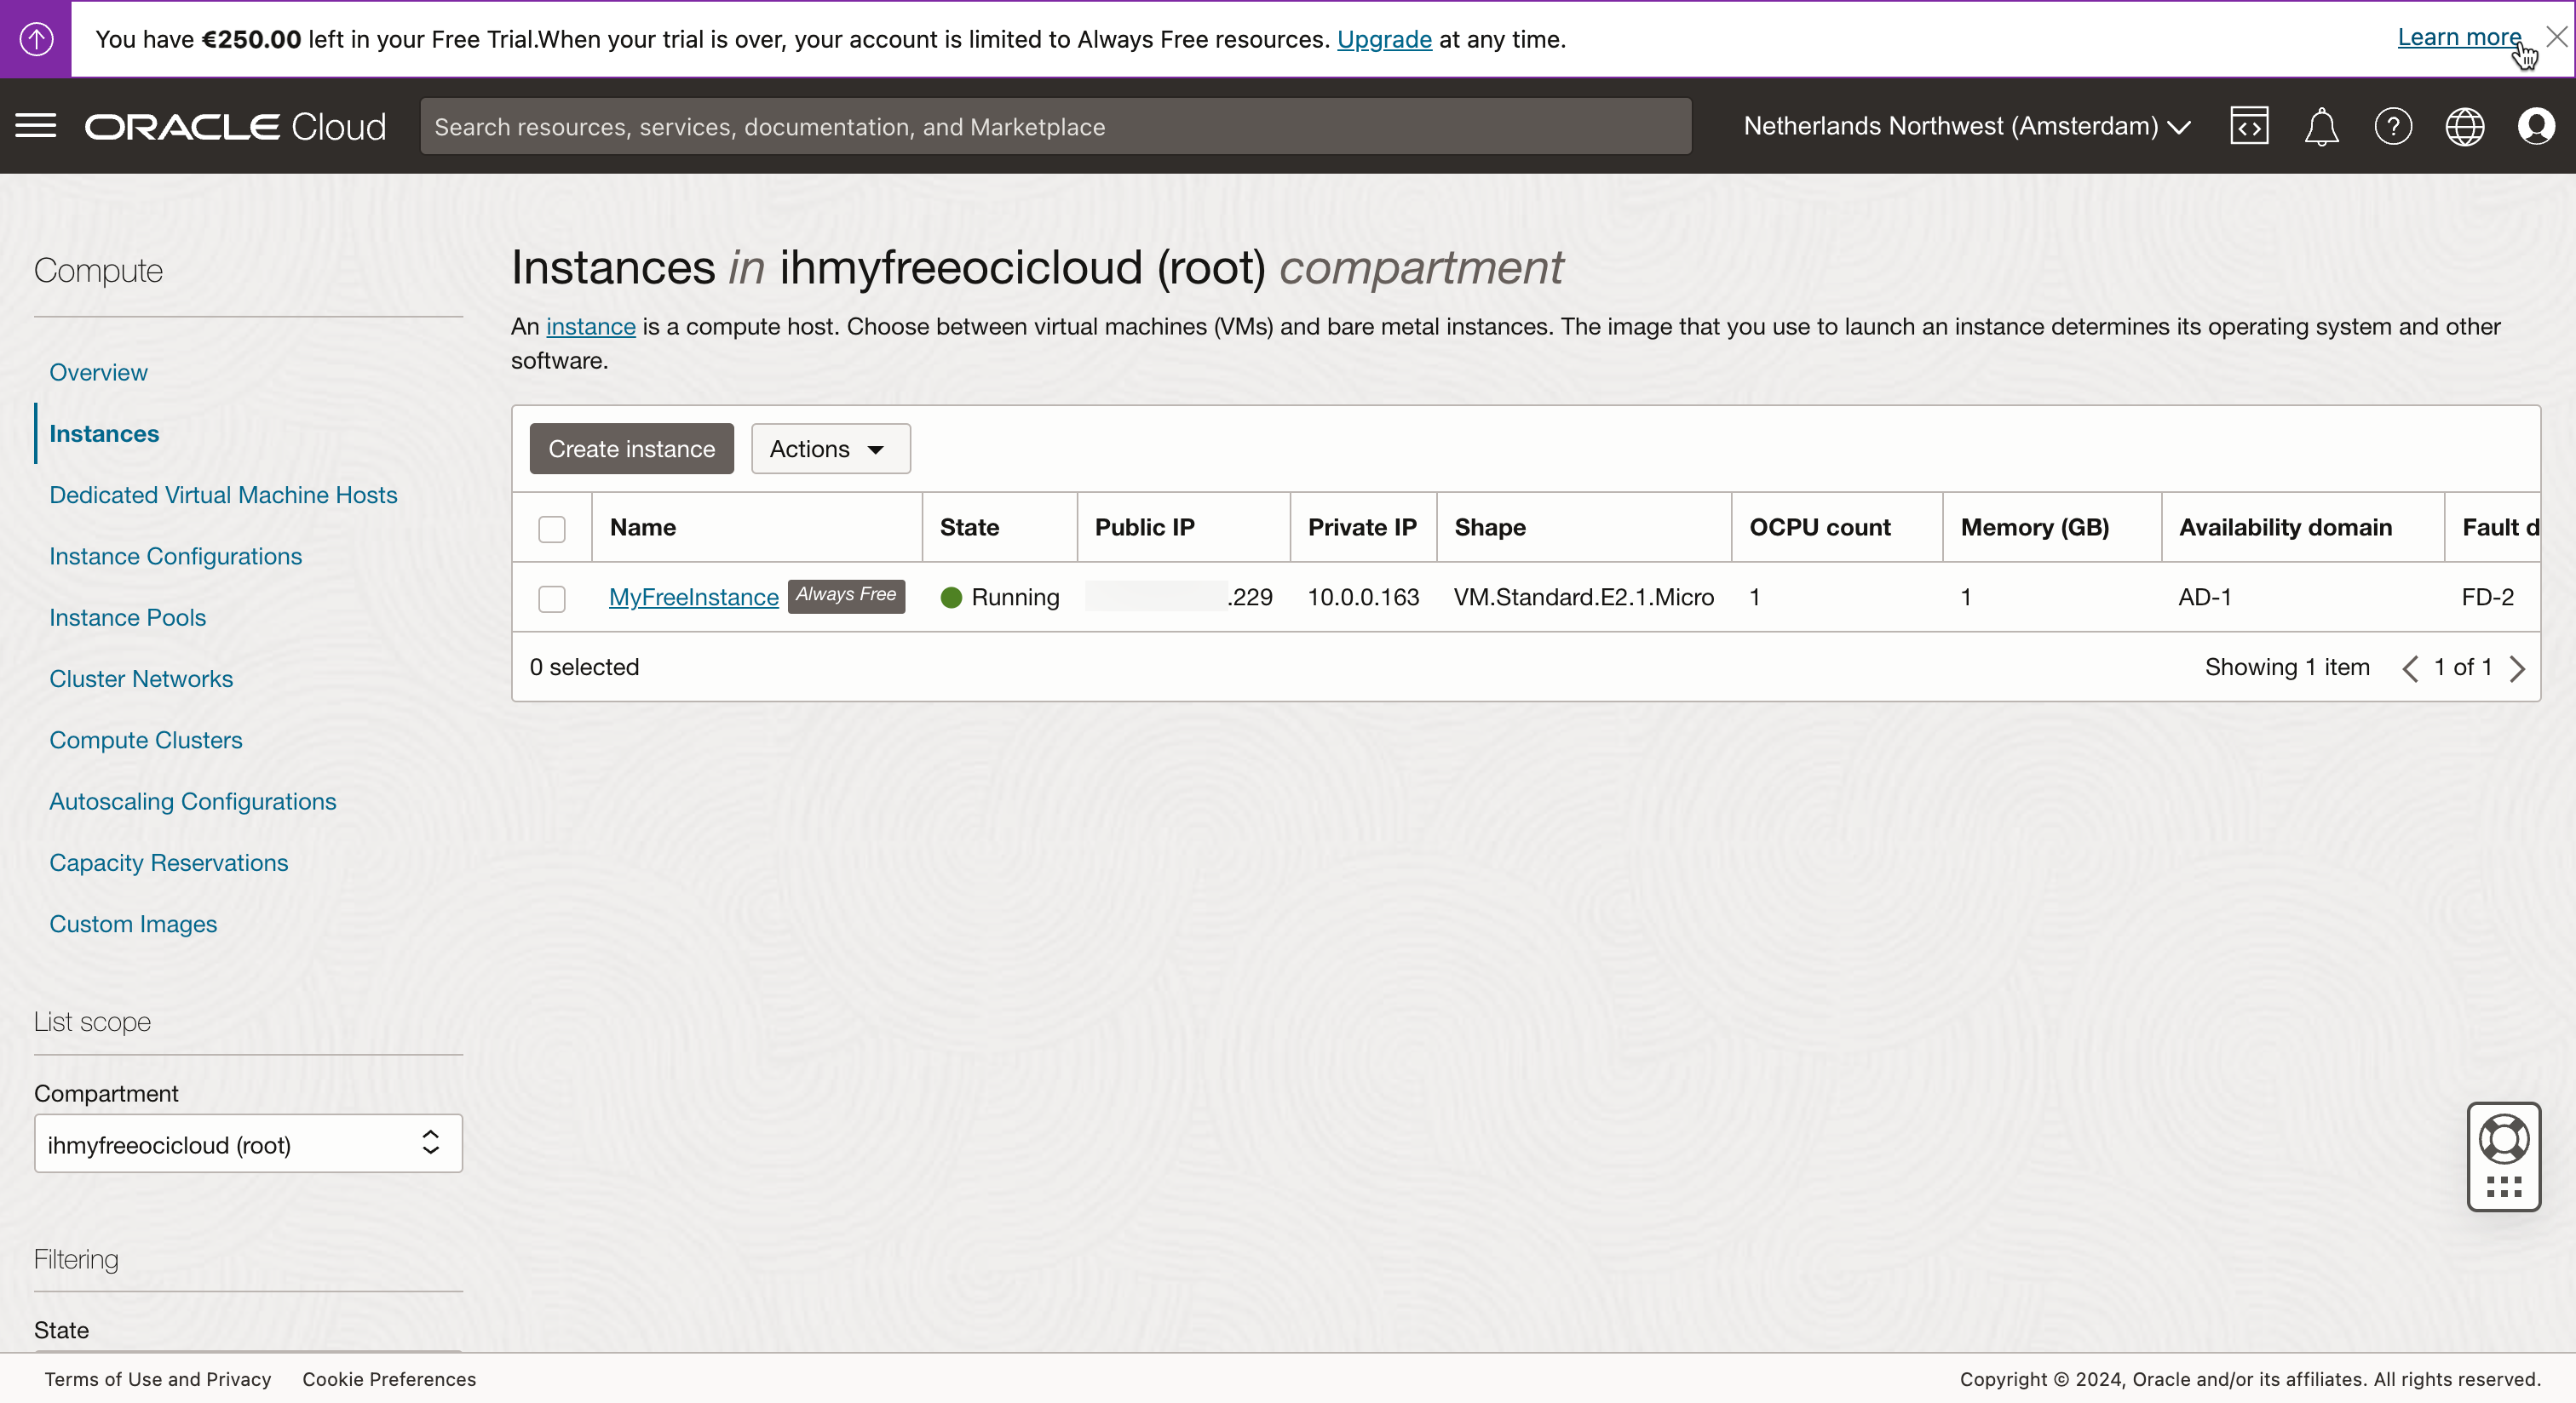Click the Upgrade link in trial banner
The width and height of the screenshot is (2576, 1403).
tap(1384, 39)
